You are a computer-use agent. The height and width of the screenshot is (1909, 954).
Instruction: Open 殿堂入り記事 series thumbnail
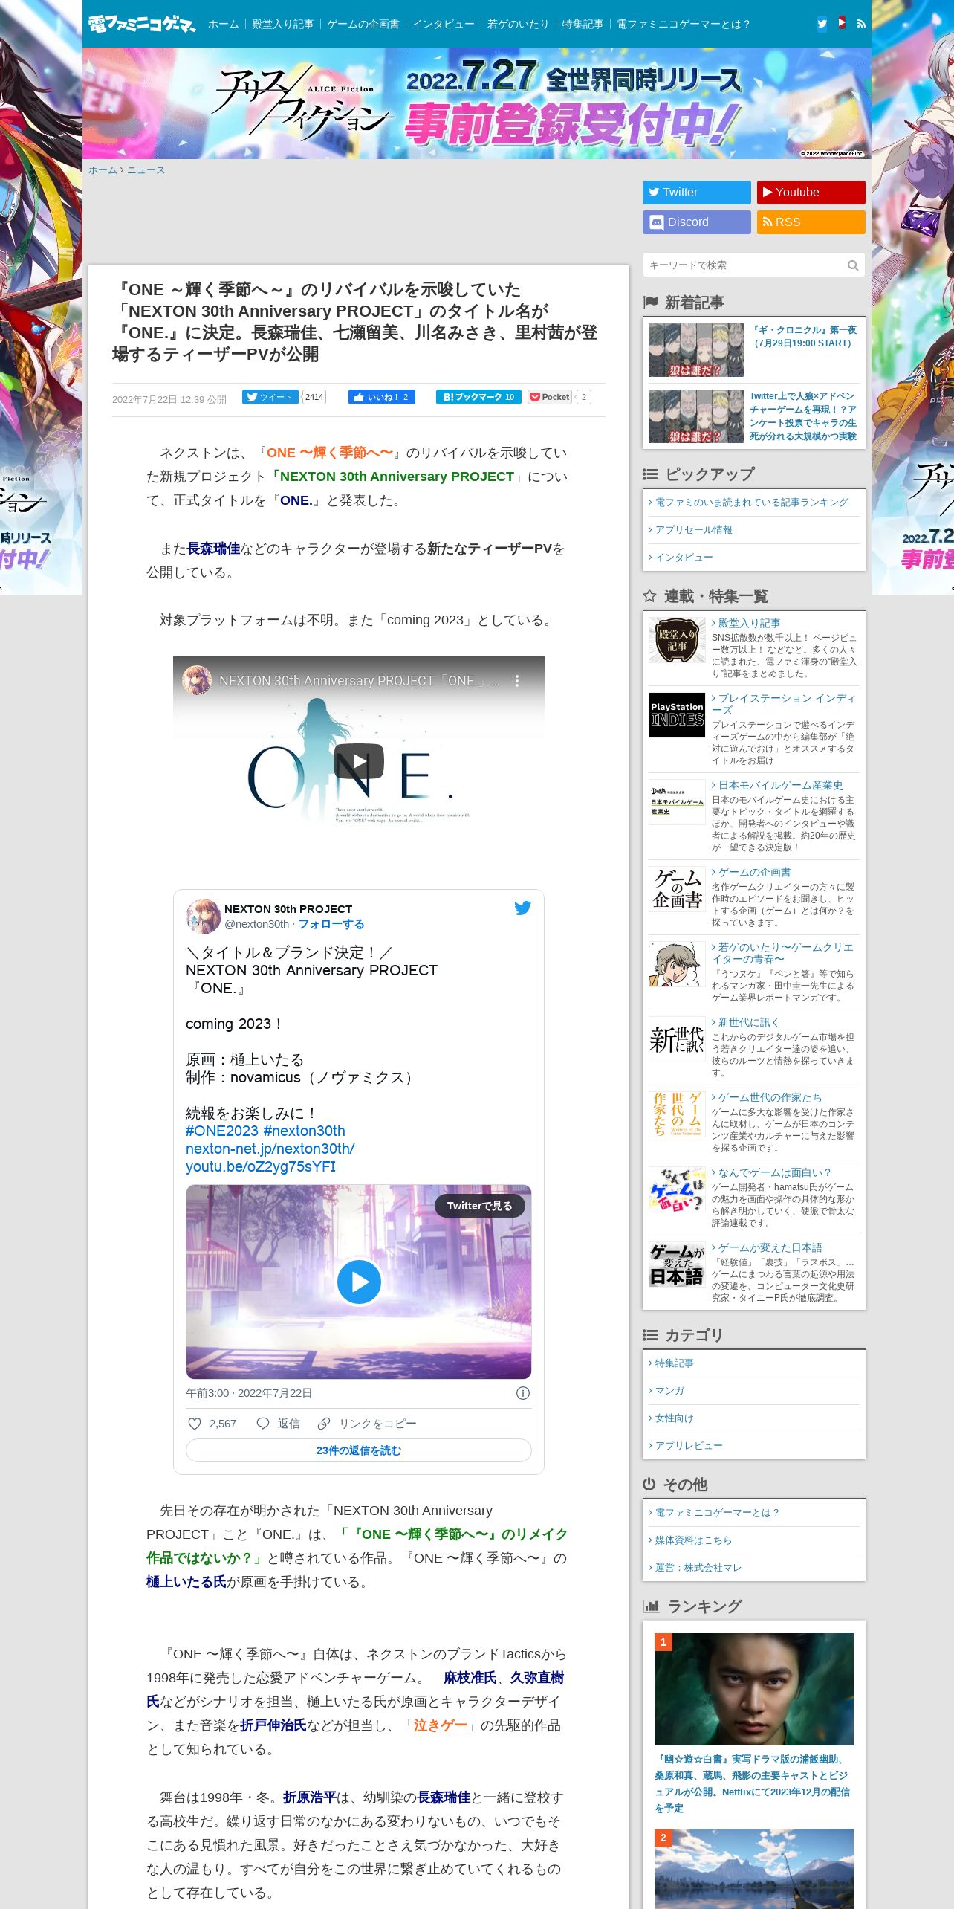coord(677,640)
